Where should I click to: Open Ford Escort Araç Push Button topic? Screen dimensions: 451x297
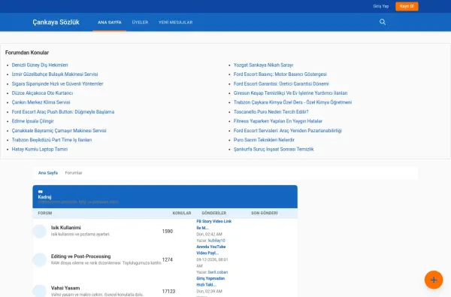(63, 112)
